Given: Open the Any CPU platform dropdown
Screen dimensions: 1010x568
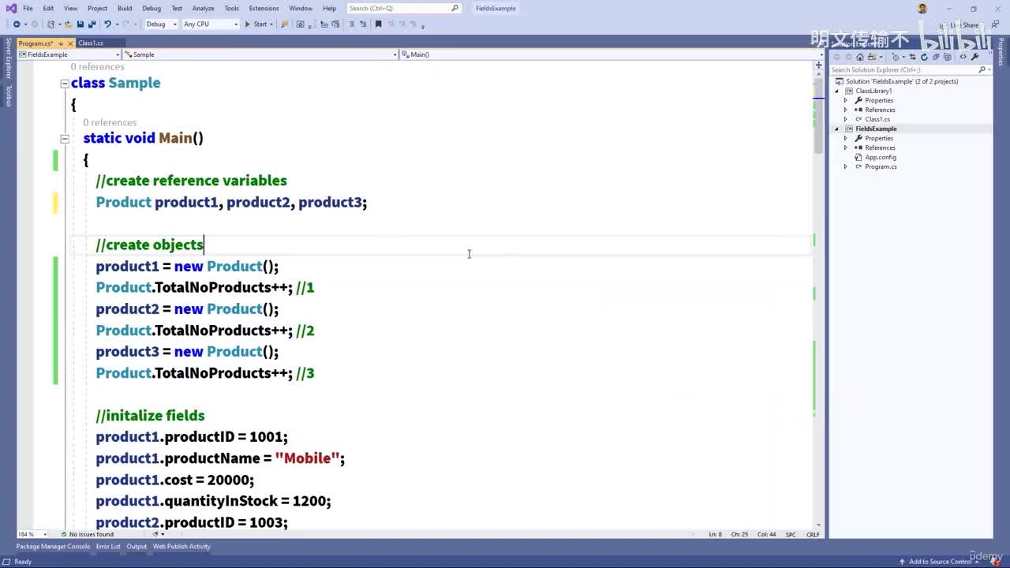Looking at the screenshot, I should [210, 24].
